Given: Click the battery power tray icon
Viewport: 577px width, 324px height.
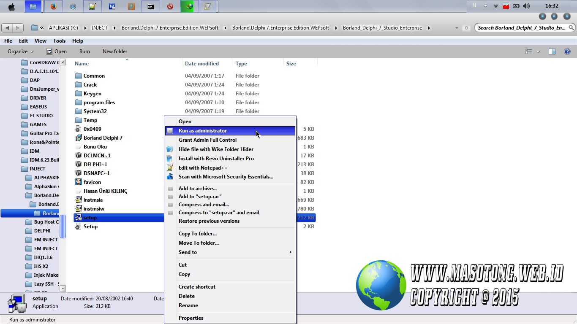Looking at the screenshot, I should [516, 6].
